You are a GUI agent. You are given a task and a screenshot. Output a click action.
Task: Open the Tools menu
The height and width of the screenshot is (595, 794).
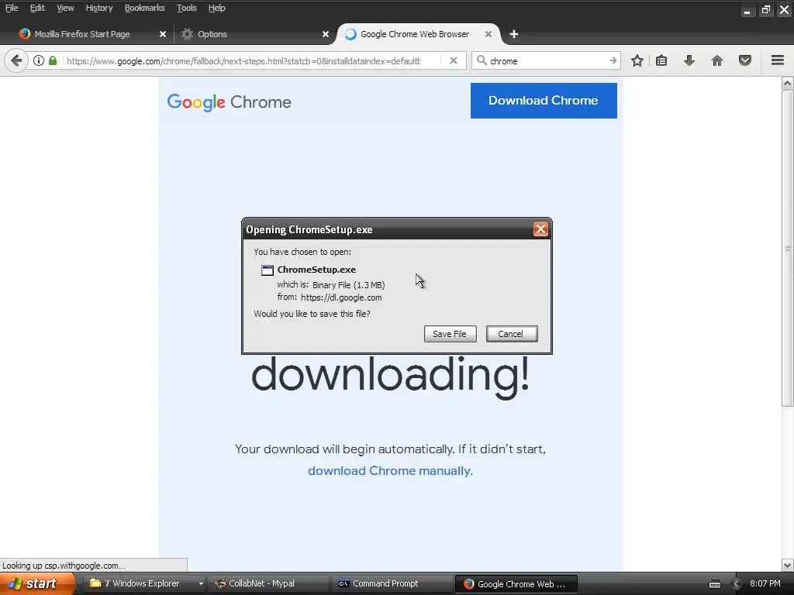coord(186,8)
